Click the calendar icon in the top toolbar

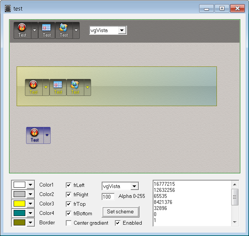46,28
